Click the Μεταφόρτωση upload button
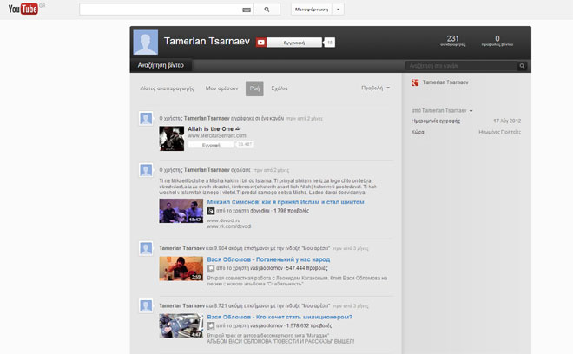This screenshot has width=573, height=354. click(310, 10)
